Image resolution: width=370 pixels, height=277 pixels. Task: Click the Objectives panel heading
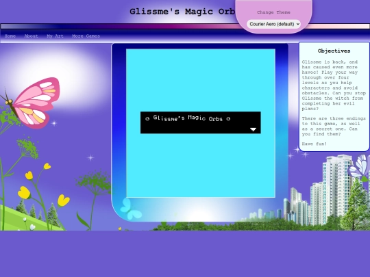point(334,51)
